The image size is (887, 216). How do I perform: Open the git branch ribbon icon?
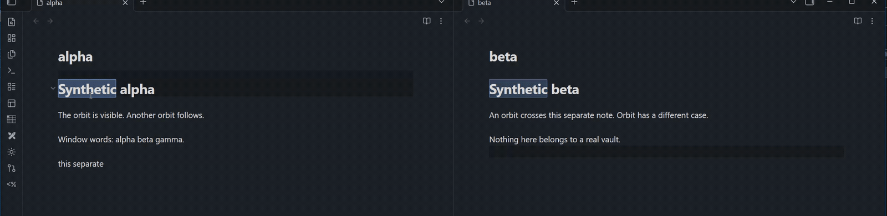pos(11,168)
